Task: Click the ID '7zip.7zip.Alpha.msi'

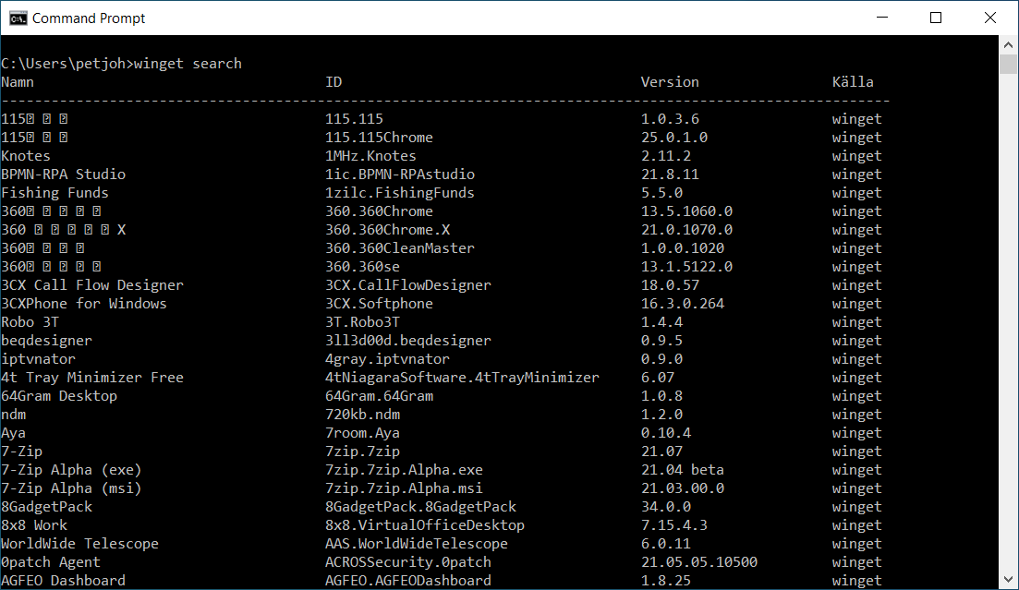Action: [405, 488]
